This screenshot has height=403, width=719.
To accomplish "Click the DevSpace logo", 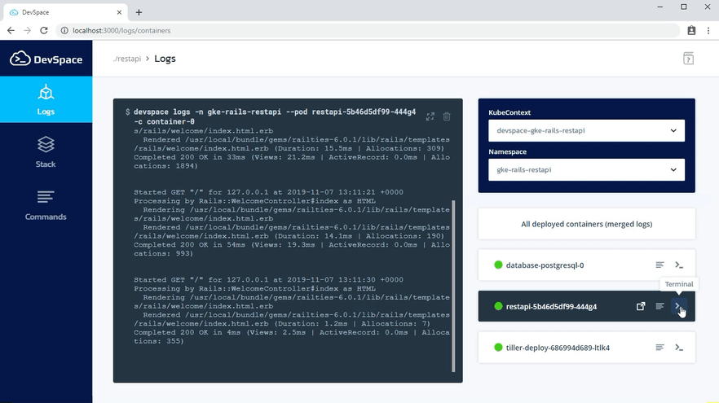I will pos(46,59).
